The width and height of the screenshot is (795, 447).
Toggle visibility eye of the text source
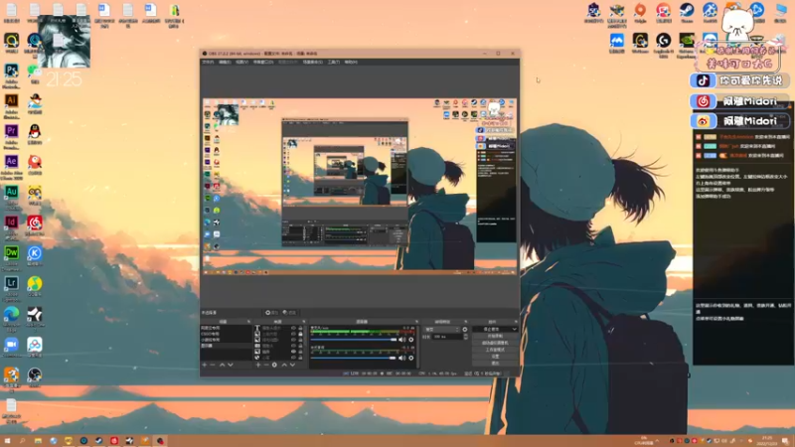[293, 328]
